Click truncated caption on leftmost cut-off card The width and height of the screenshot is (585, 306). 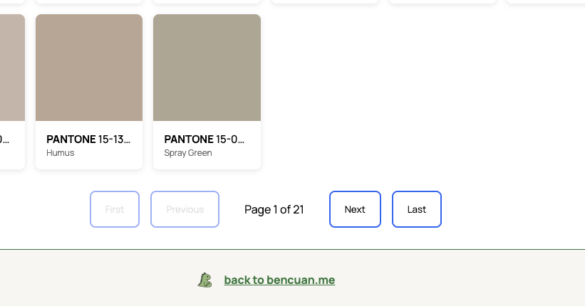tap(4, 140)
